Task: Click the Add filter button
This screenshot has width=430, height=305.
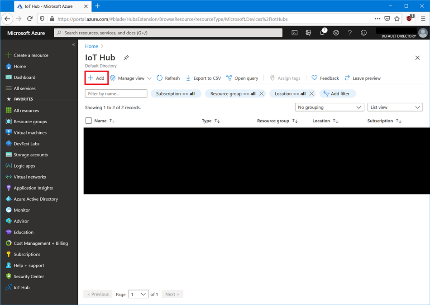Action: (338, 94)
